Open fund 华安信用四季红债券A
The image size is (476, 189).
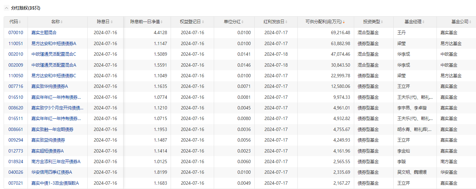[x=52, y=172]
